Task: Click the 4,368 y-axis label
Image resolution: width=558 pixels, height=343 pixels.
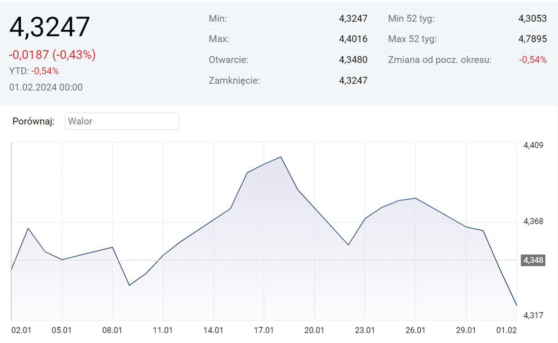Action: coord(533,221)
